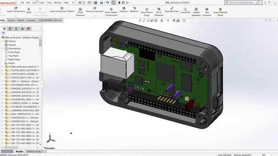Switch to FeatureManager design tree tab

tap(4, 29)
